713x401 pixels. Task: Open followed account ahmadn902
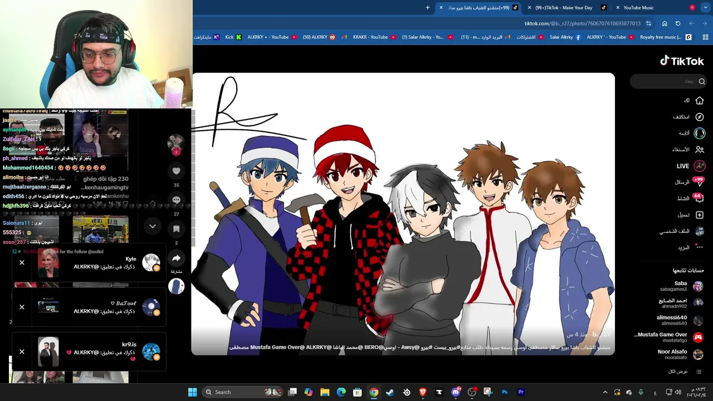tap(682, 303)
